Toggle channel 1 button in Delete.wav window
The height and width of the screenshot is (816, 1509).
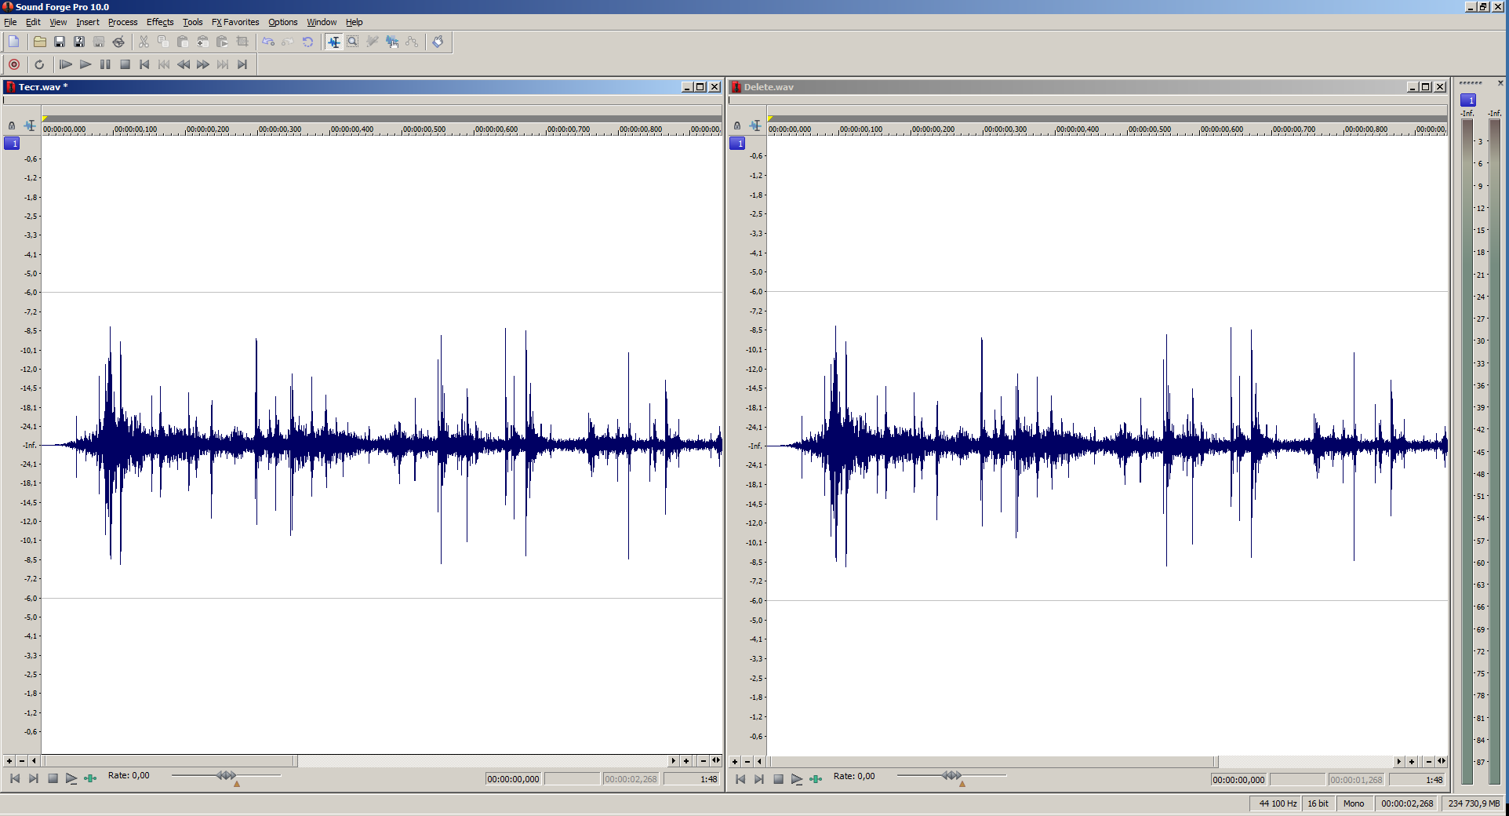pyautogui.click(x=737, y=143)
